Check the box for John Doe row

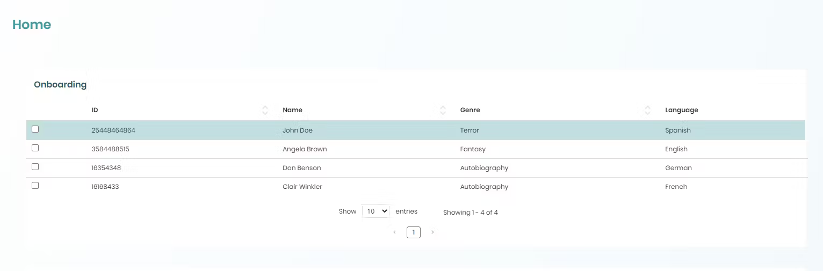35,129
